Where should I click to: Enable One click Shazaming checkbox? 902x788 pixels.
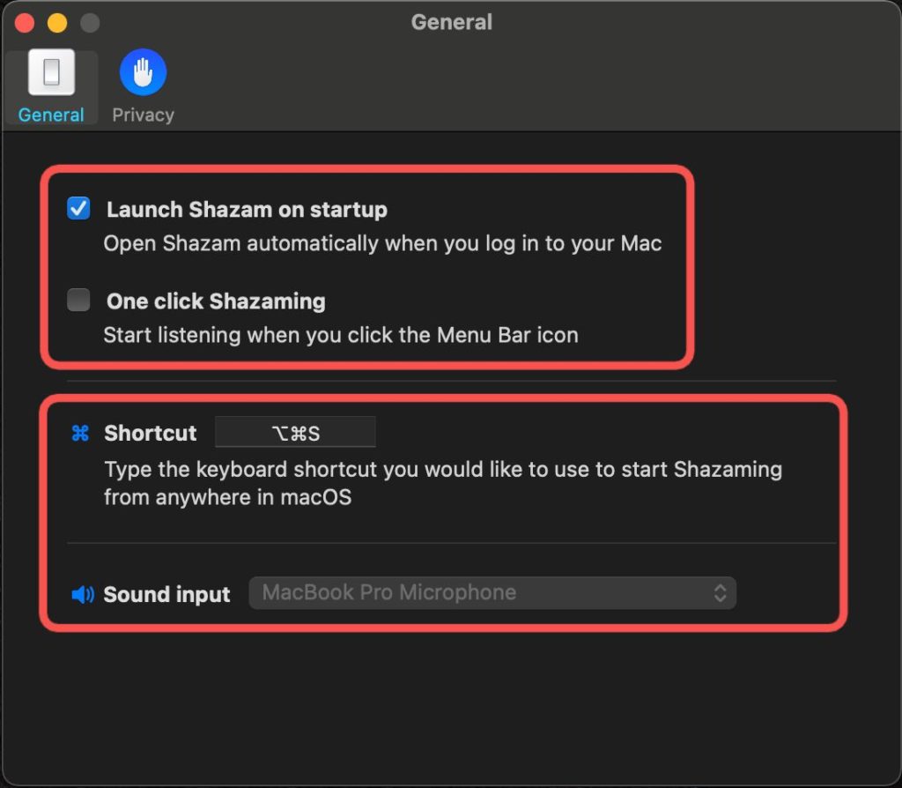click(x=78, y=300)
